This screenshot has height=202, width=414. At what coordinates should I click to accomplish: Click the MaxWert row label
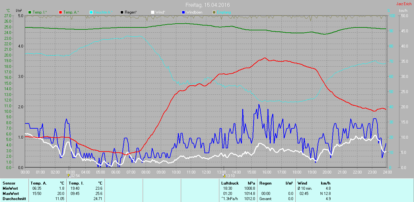[x=10, y=194]
